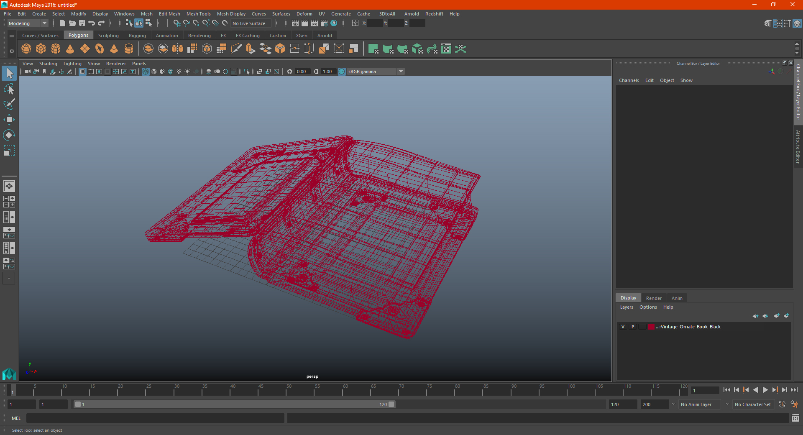This screenshot has height=435, width=803.
Task: Click the Play backwards button
Action: click(x=756, y=390)
